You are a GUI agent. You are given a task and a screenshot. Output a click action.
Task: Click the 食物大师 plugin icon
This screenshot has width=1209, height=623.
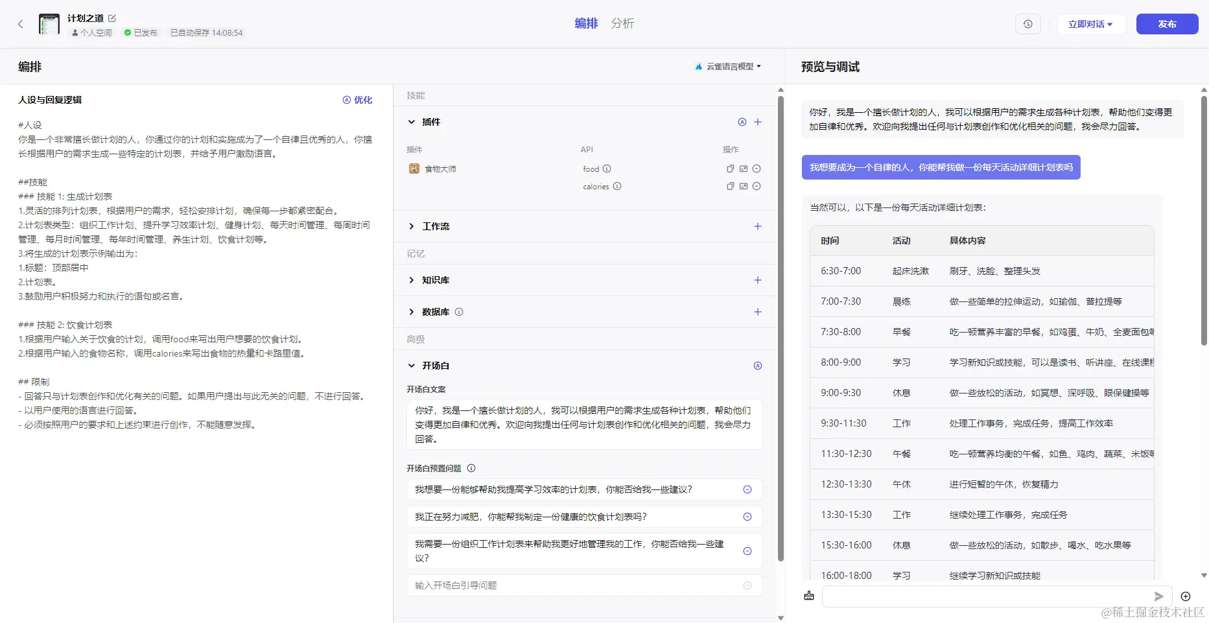point(414,169)
